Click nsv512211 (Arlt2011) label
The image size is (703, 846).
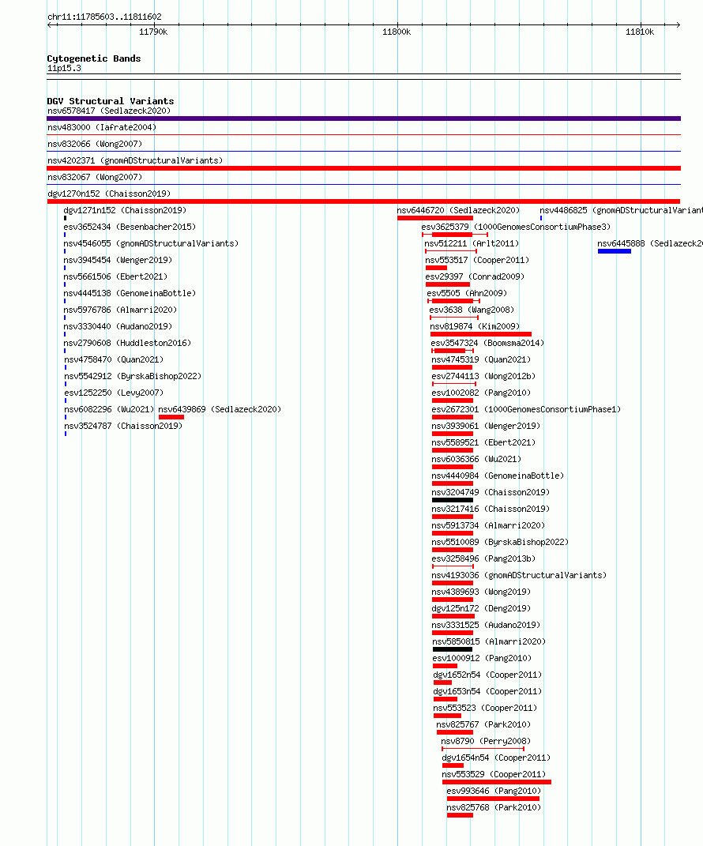click(x=472, y=243)
